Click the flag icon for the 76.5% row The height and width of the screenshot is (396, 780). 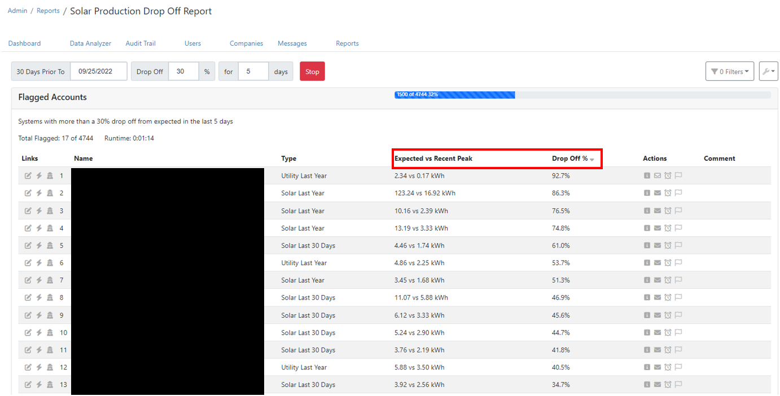coord(678,211)
